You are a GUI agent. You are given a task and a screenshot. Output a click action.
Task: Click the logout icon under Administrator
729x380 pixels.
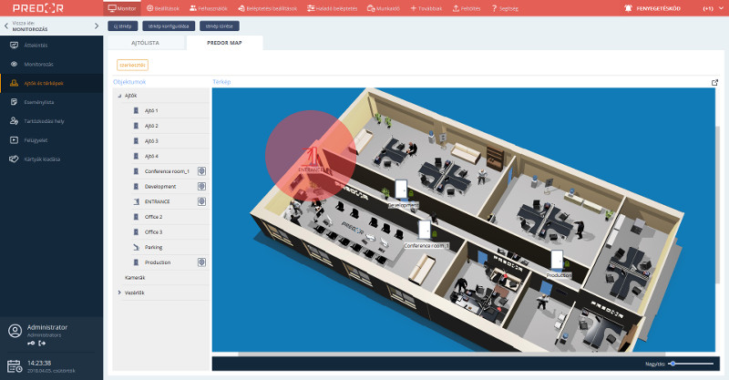(x=42, y=344)
